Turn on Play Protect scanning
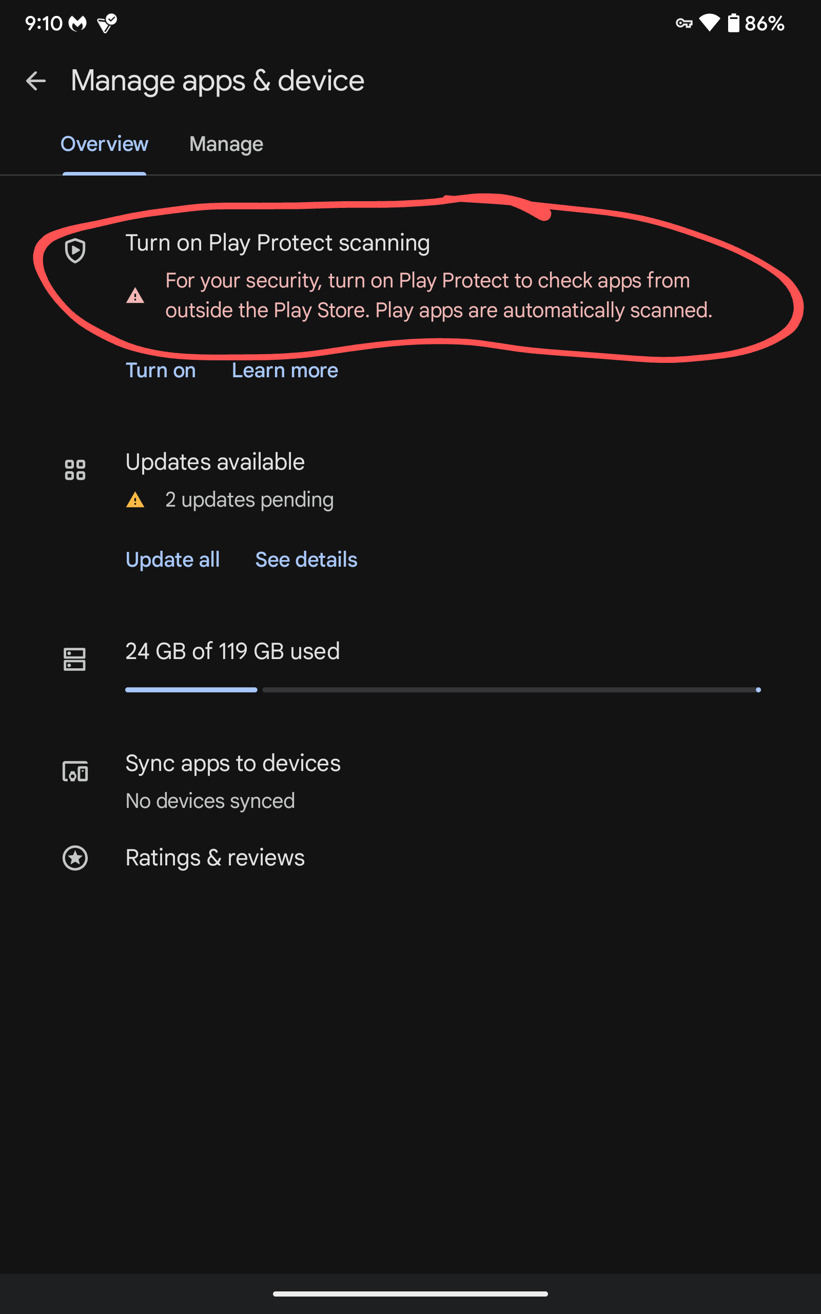This screenshot has height=1314, width=821. pyautogui.click(x=161, y=370)
